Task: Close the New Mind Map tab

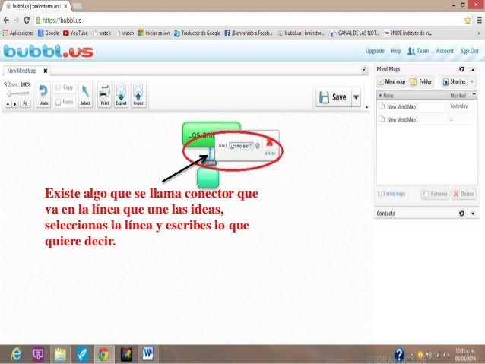Action: (x=46, y=71)
